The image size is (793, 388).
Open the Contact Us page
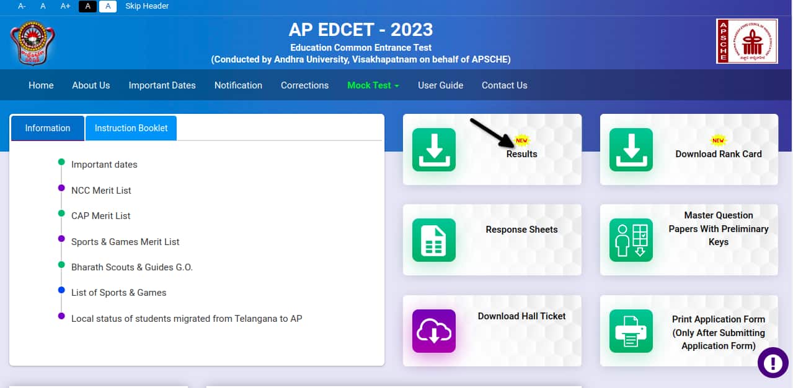coord(505,85)
